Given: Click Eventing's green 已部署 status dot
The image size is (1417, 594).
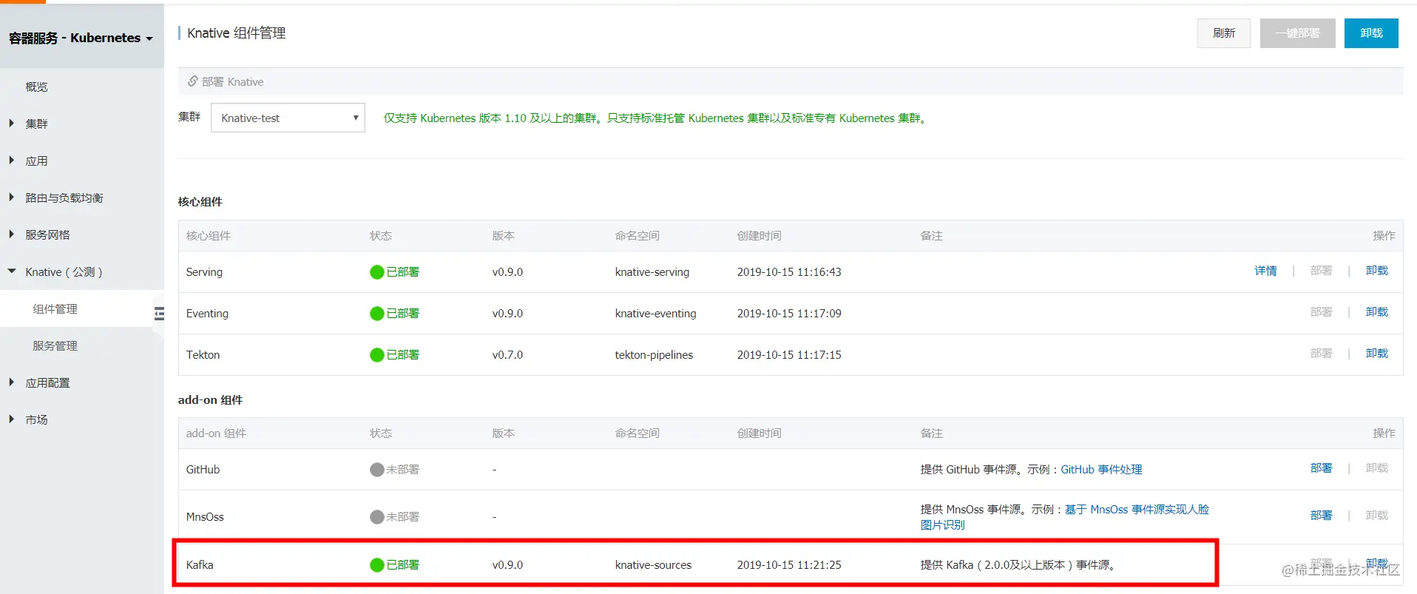Looking at the screenshot, I should pos(377,314).
